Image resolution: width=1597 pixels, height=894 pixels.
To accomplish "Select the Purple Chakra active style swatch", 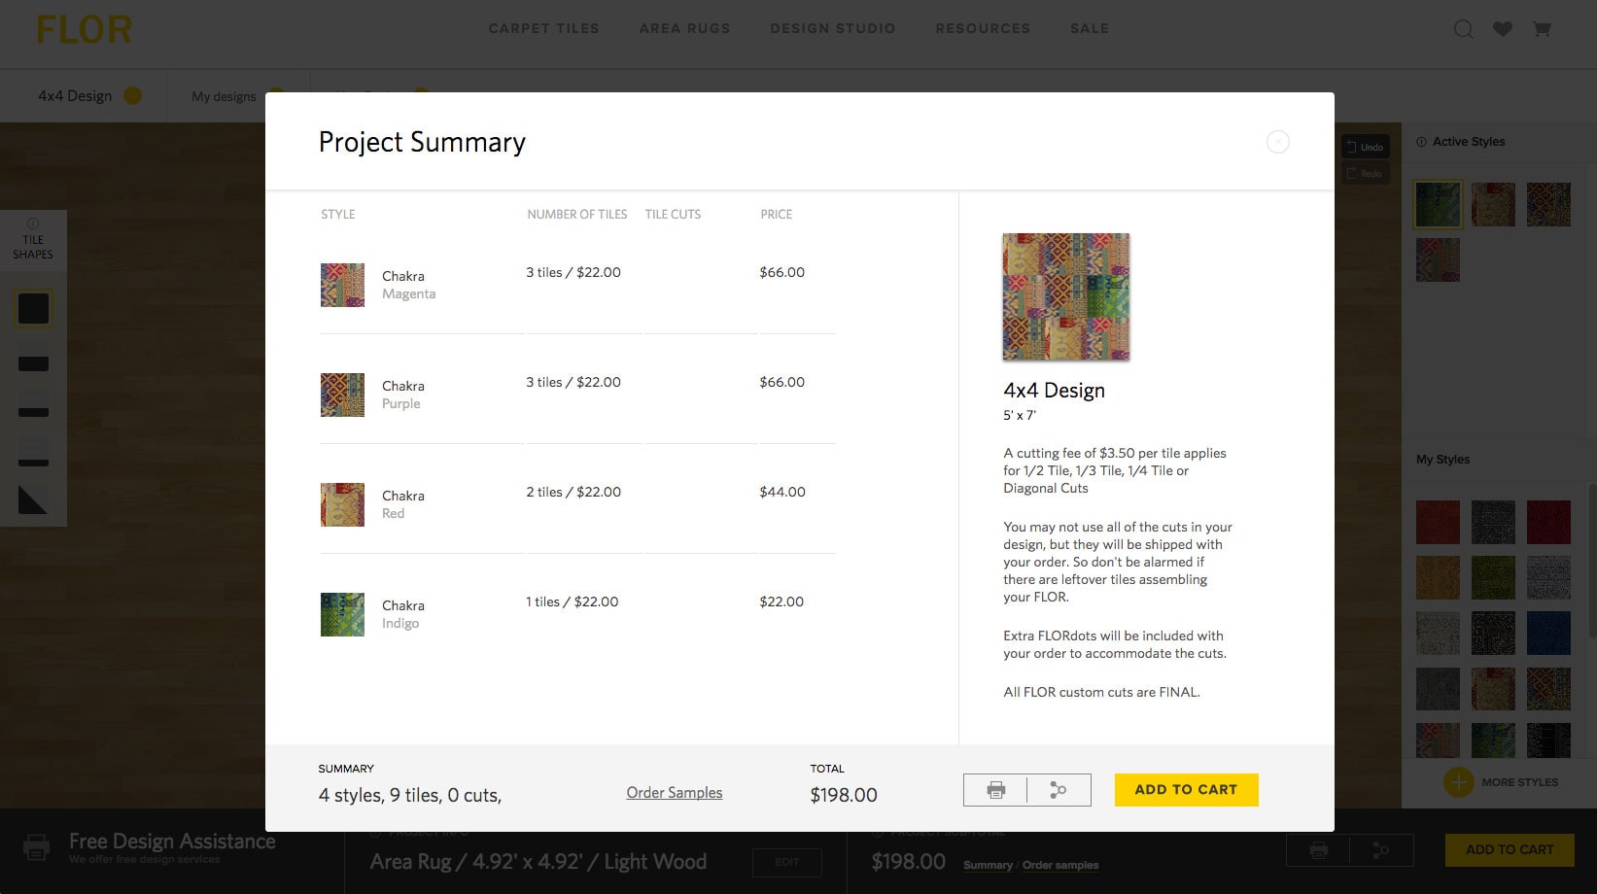I will [1548, 204].
